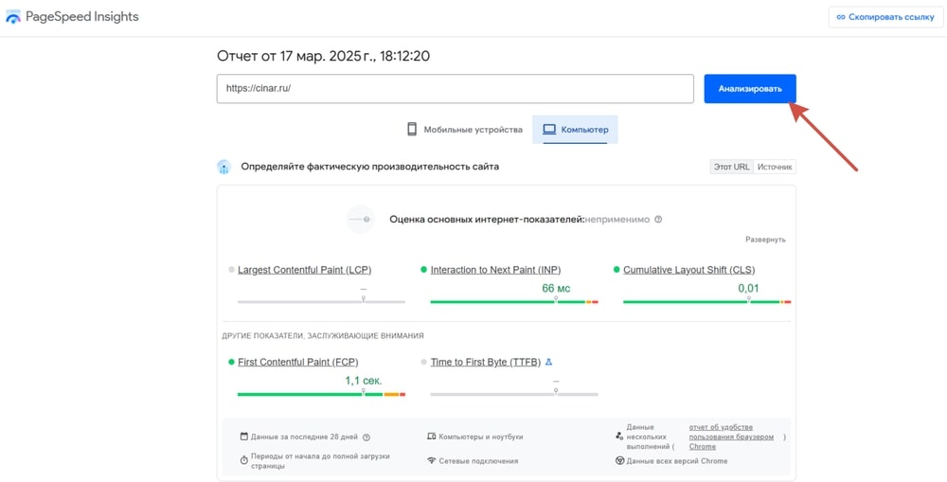Image resolution: width=947 pixels, height=482 pixels.
Task: Click the PageSpeed Insights logo icon
Action: point(12,17)
